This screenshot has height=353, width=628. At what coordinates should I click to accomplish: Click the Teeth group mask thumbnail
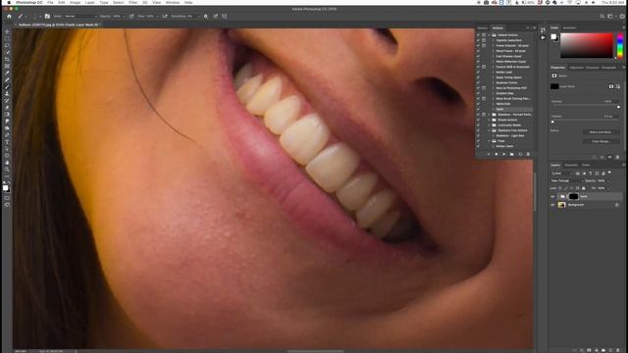[x=573, y=196]
